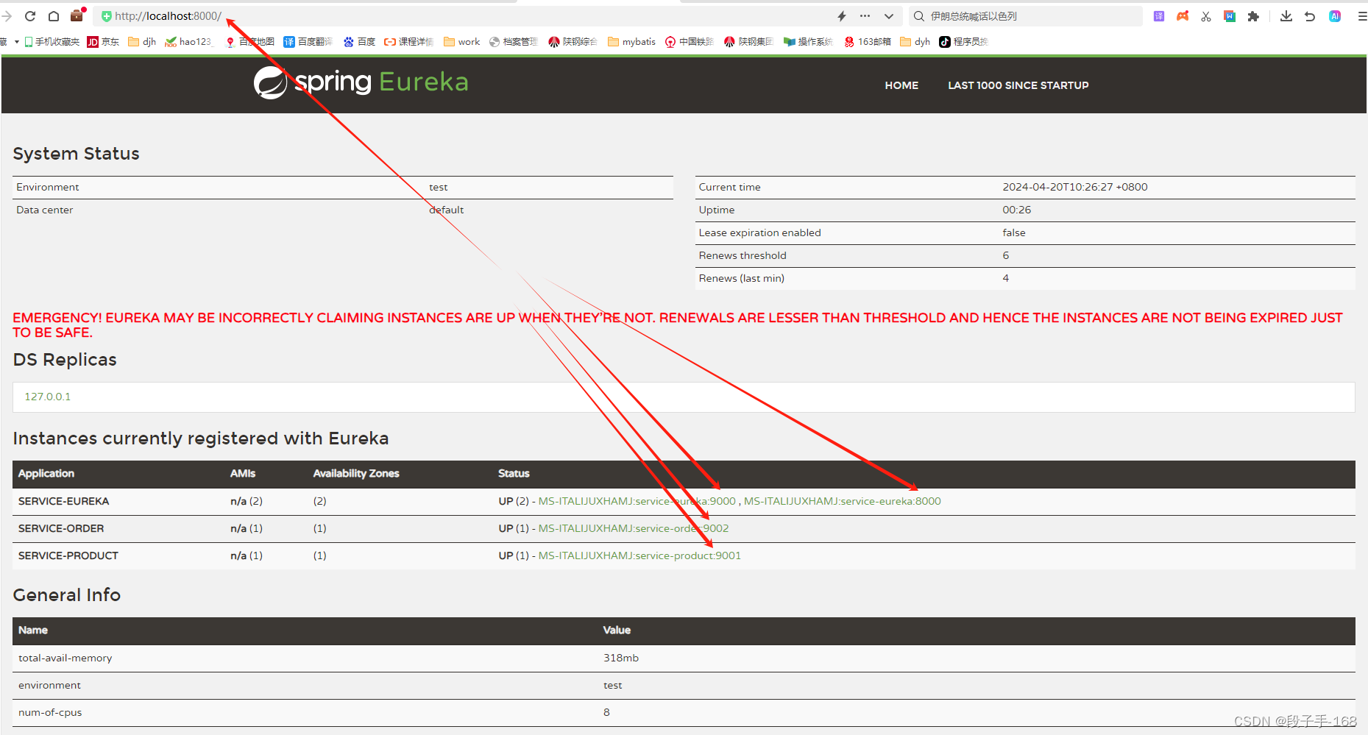Open the 163邮箱 bookmark
Image resolution: width=1368 pixels, height=735 pixels.
867,42
